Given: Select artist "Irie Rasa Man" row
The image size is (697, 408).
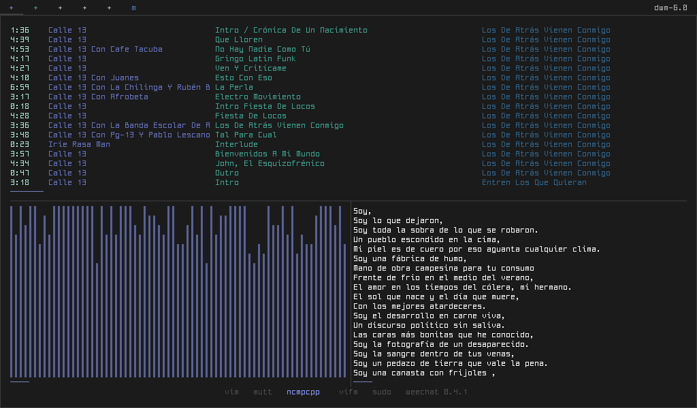Looking at the screenshot, I should [x=79, y=144].
